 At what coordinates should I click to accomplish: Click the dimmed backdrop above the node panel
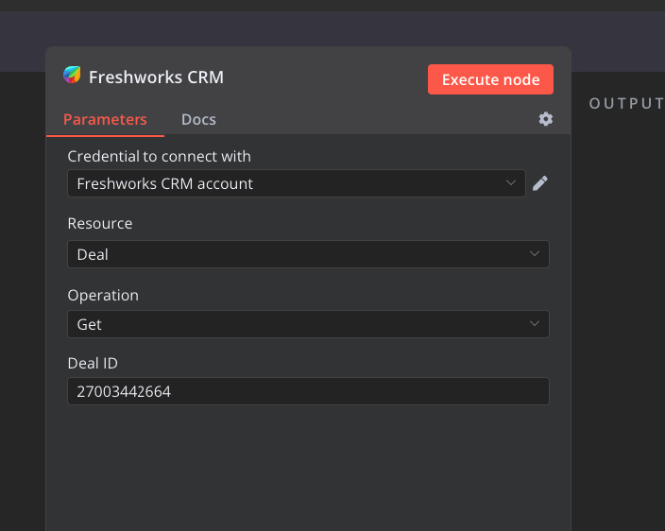[x=332, y=29]
